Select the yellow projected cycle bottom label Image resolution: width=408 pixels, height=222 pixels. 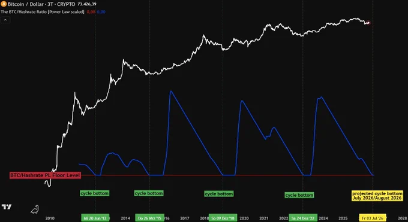(x=377, y=196)
